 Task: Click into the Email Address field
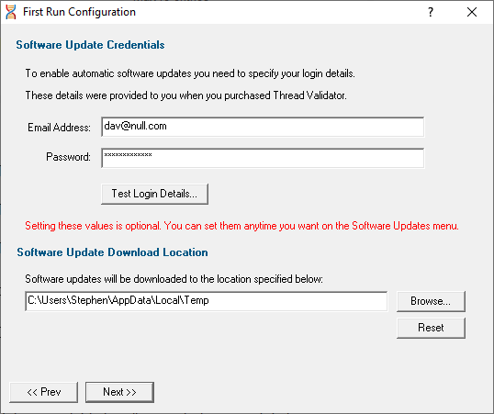tap(263, 127)
